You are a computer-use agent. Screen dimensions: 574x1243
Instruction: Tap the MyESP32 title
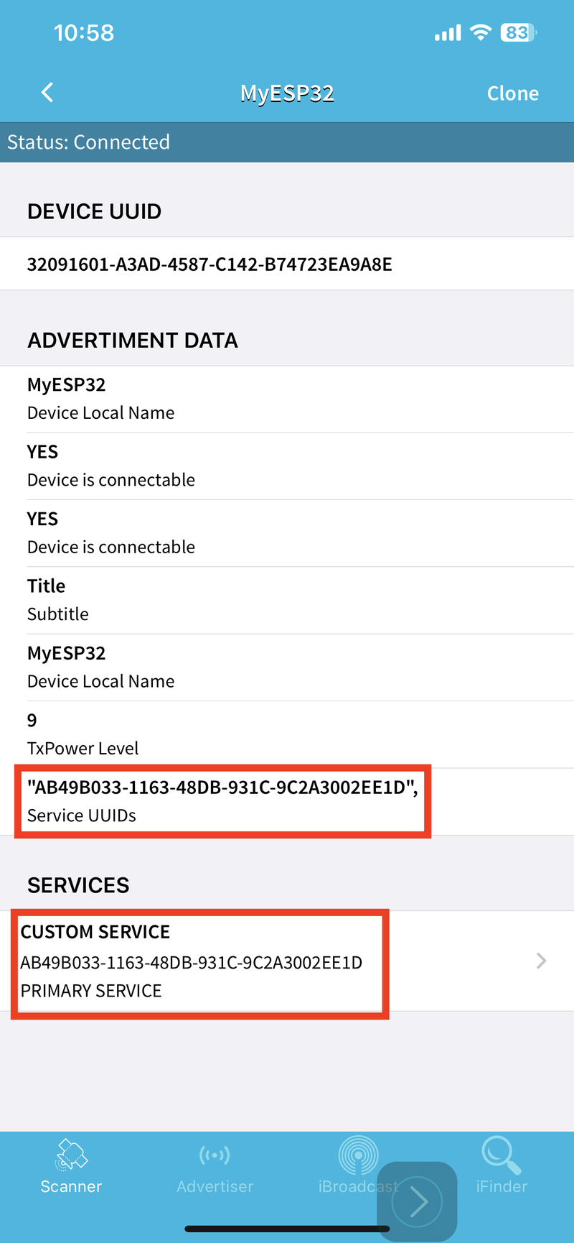coord(287,92)
